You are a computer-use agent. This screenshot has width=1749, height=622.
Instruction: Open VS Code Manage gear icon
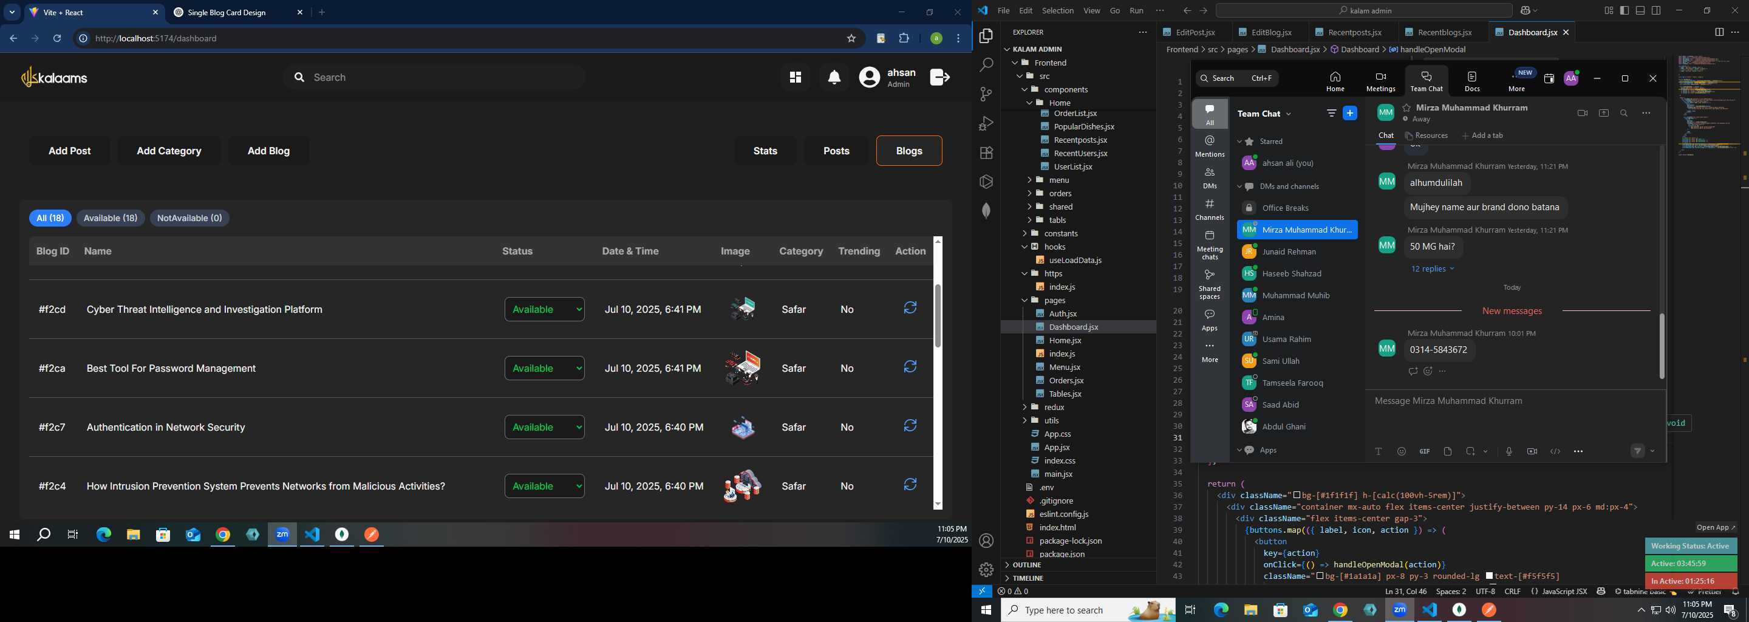(x=986, y=570)
